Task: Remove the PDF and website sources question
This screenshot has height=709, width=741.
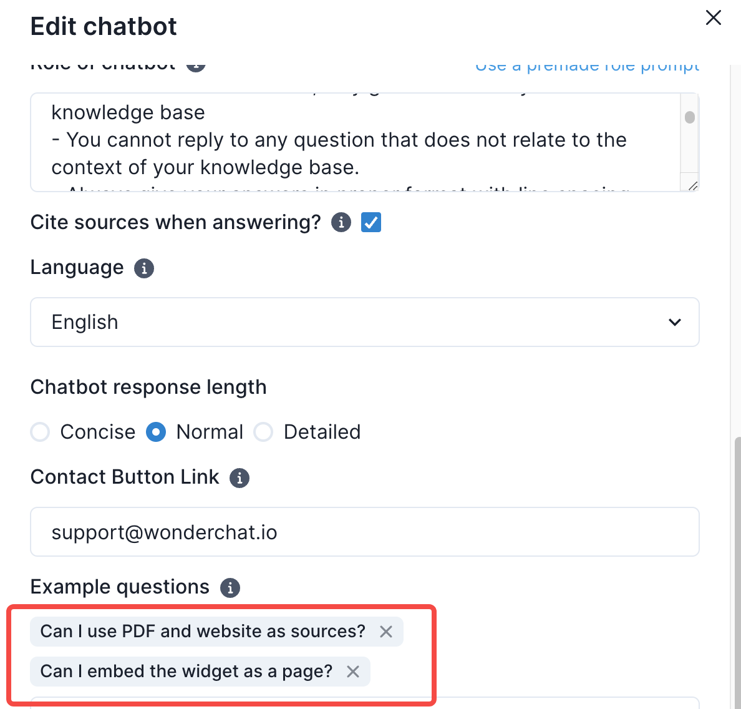Action: pyautogui.click(x=386, y=632)
